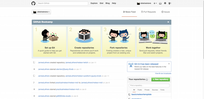This screenshot has height=99, width=204.
Task: Open the Work together card
Action: pos(153,42)
